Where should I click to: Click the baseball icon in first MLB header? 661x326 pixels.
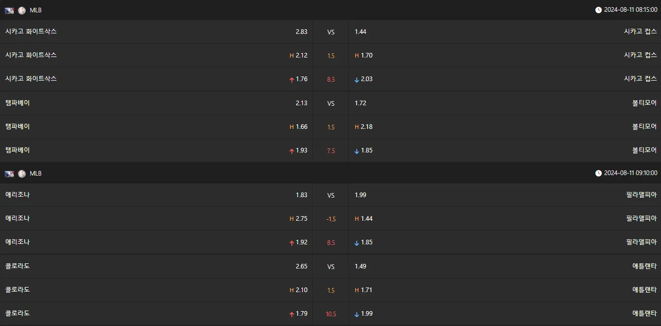22,10
